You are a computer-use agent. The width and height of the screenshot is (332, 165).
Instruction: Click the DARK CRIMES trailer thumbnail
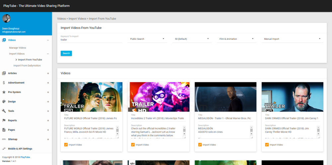tap(292, 97)
